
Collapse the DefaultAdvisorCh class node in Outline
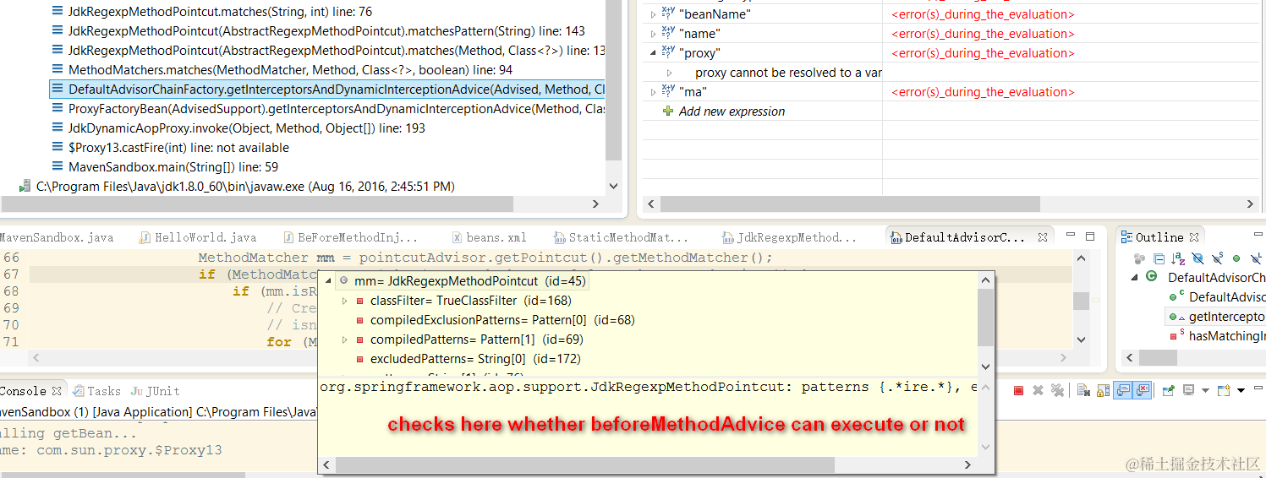pos(1135,277)
